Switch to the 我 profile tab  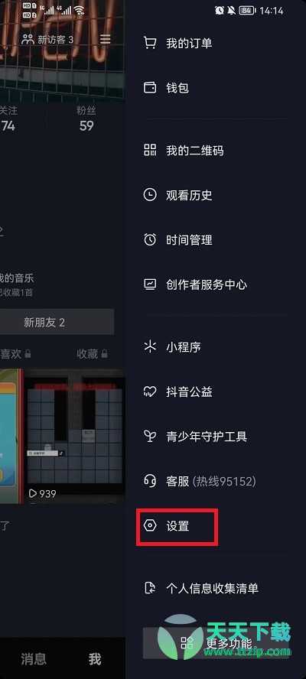tap(95, 659)
